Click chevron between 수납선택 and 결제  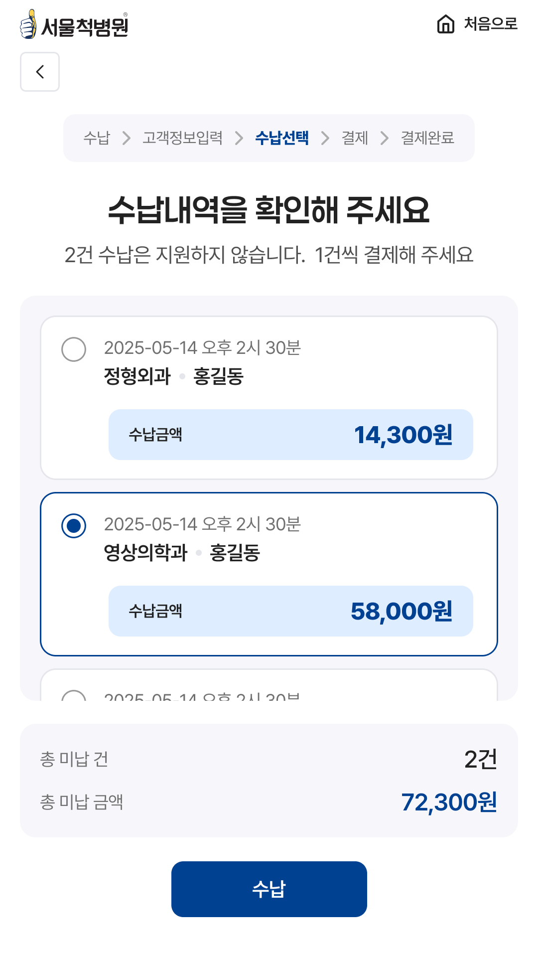click(325, 138)
